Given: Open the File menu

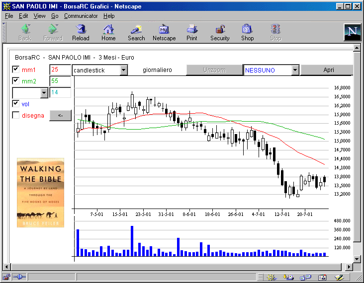Looking at the screenshot, I should (x=9, y=16).
